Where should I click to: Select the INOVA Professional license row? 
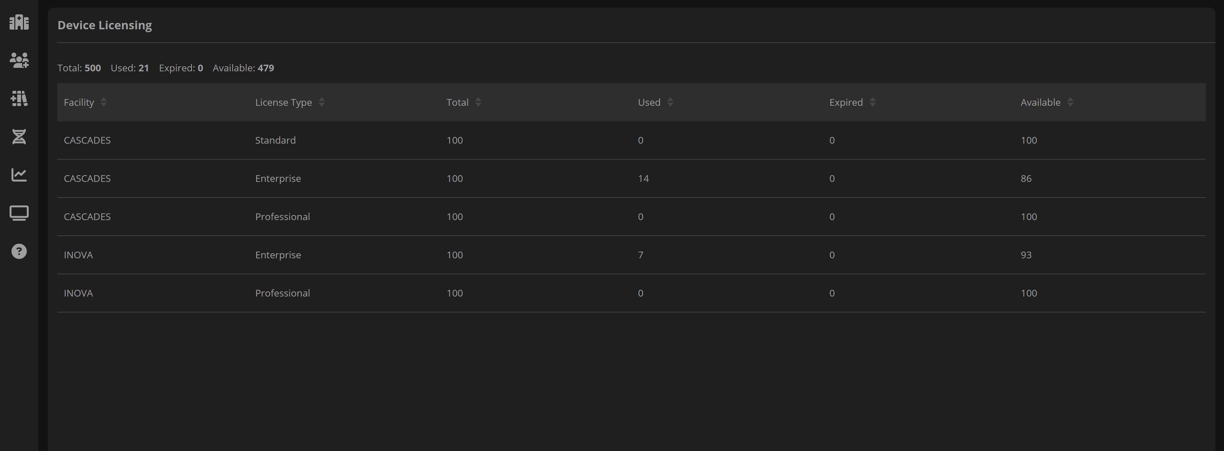pyautogui.click(x=631, y=293)
